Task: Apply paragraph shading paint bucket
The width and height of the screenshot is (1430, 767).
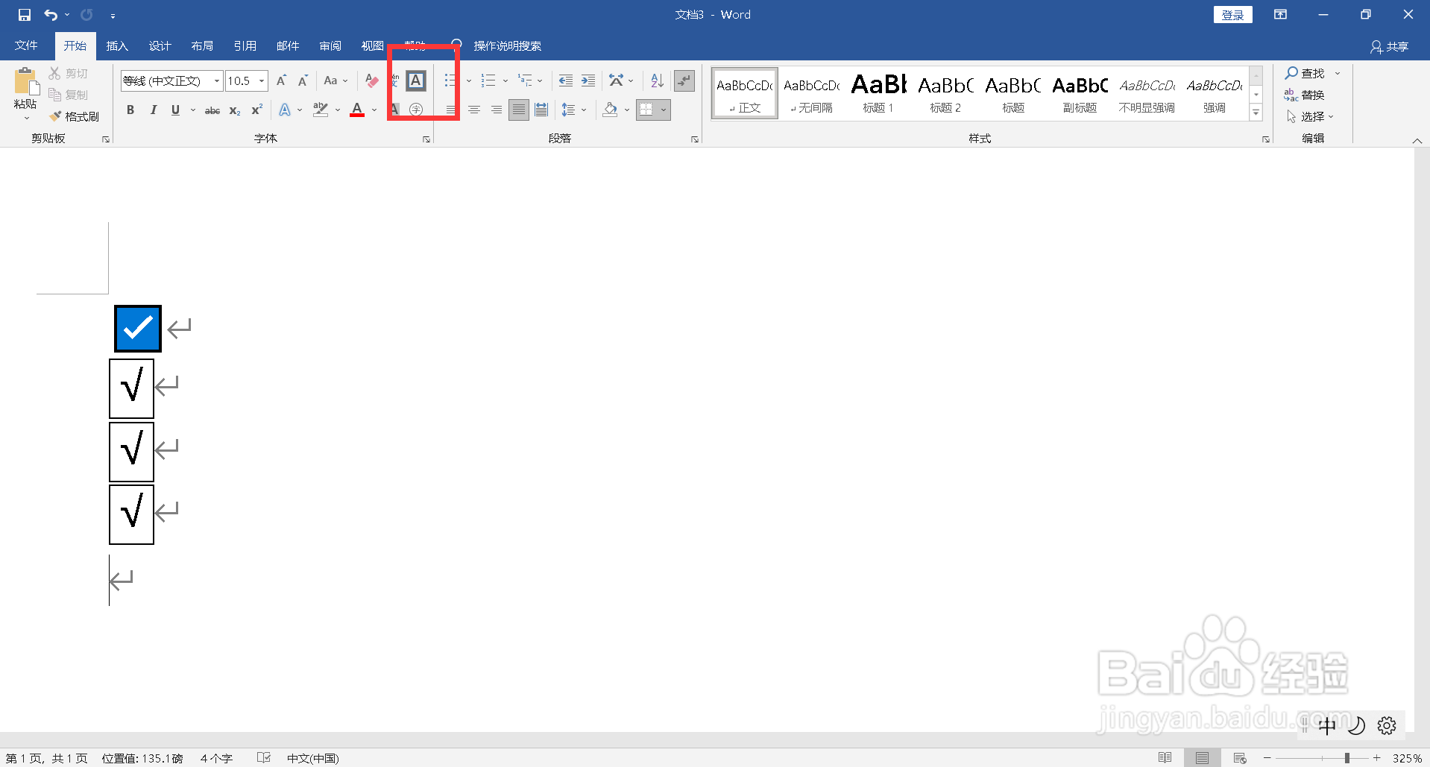Action: point(610,110)
